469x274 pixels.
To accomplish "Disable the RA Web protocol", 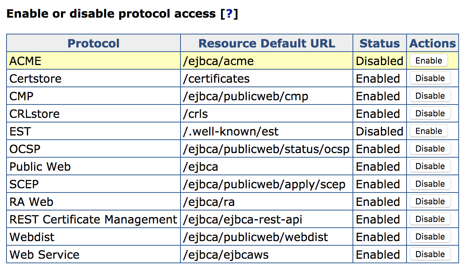I will [x=430, y=202].
